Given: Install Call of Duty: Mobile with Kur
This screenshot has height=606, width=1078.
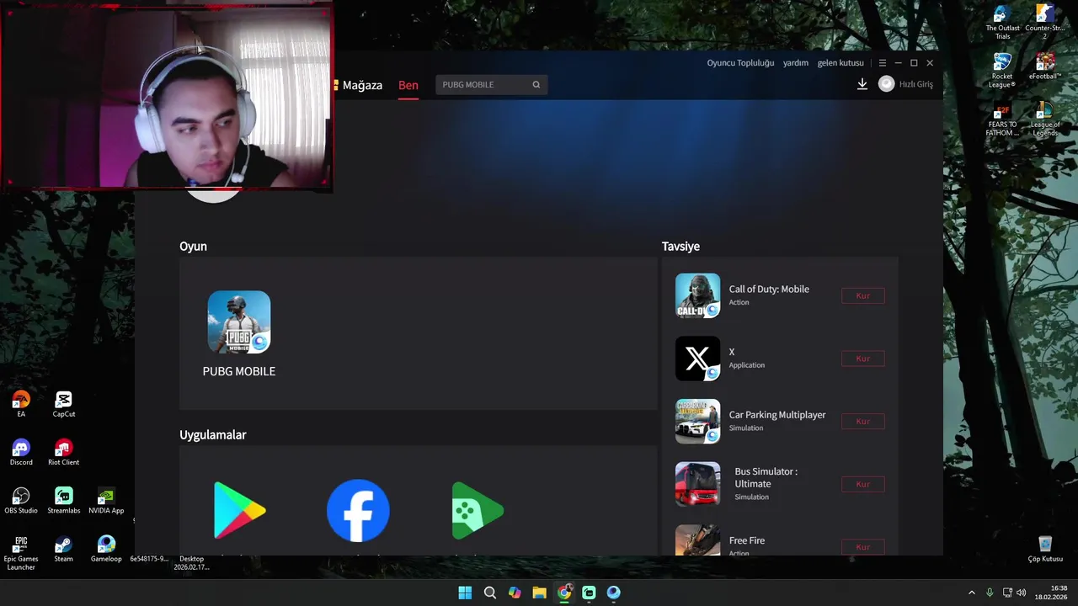Looking at the screenshot, I should tap(862, 295).
